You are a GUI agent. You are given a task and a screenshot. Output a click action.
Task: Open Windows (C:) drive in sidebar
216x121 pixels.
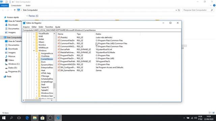pyautogui.click(x=14, y=64)
